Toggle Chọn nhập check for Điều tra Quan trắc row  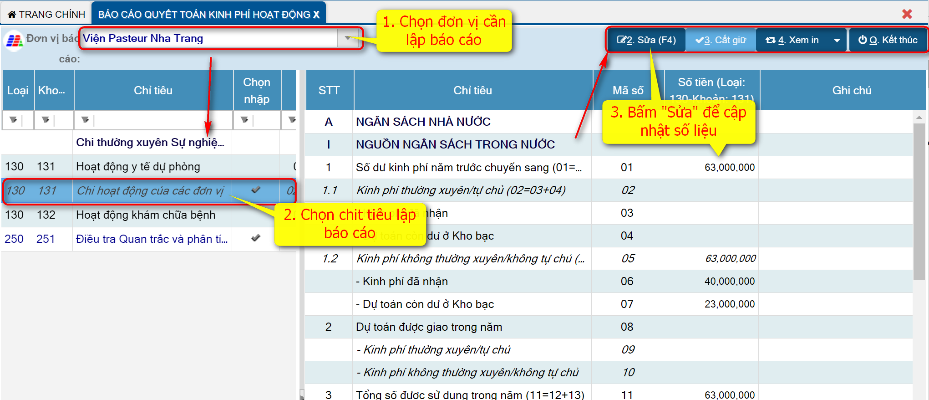click(256, 238)
